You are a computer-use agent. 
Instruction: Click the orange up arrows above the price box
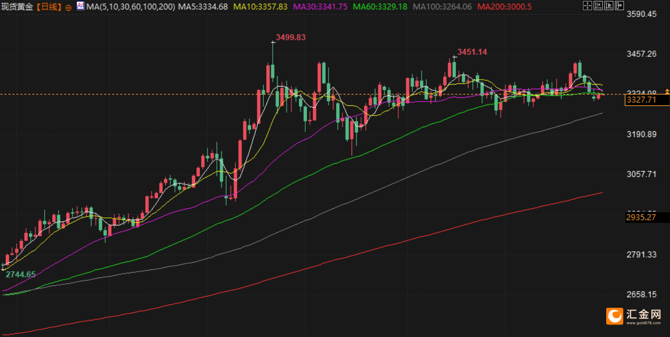667,92
